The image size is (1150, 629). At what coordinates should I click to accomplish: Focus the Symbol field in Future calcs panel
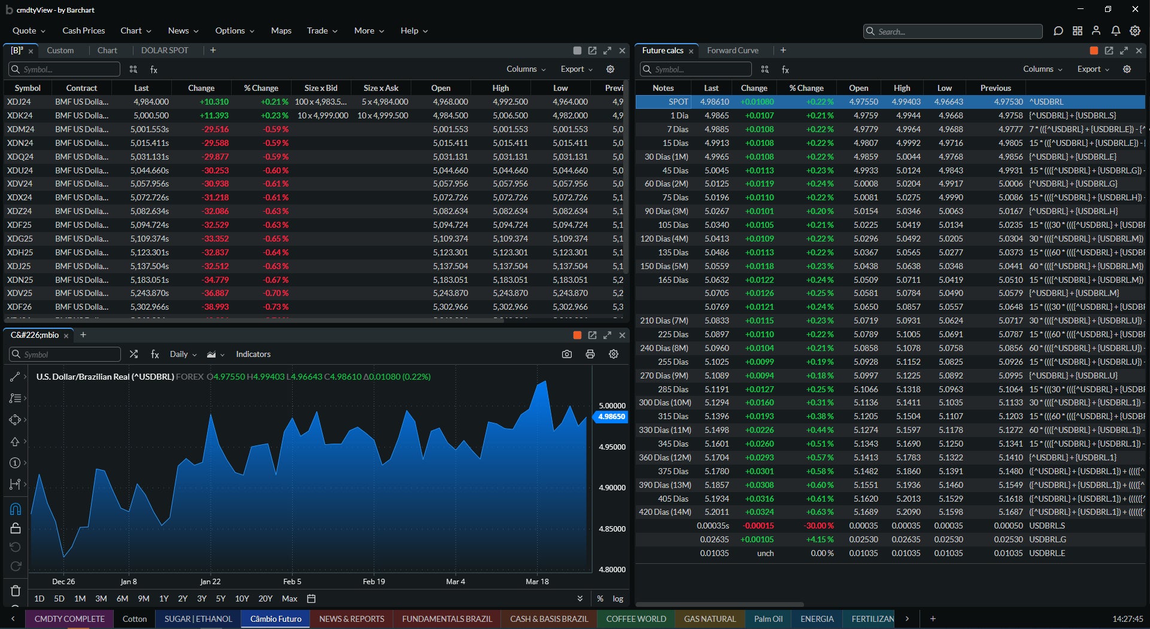(x=696, y=69)
